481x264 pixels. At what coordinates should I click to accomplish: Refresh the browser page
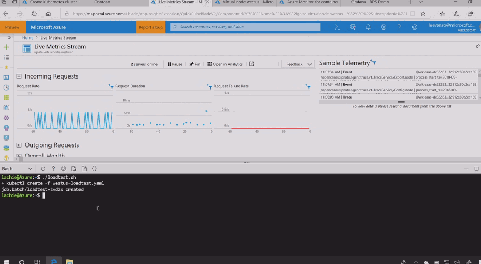[x=34, y=14]
